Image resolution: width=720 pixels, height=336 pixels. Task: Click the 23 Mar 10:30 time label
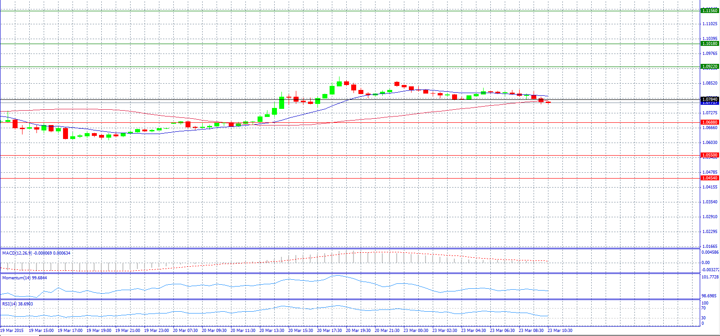point(560,331)
